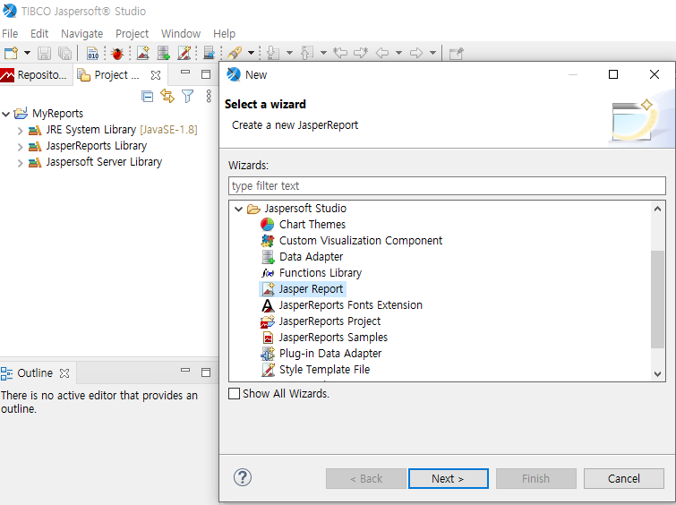Click the Back navigation arrow icon

[x=382, y=53]
